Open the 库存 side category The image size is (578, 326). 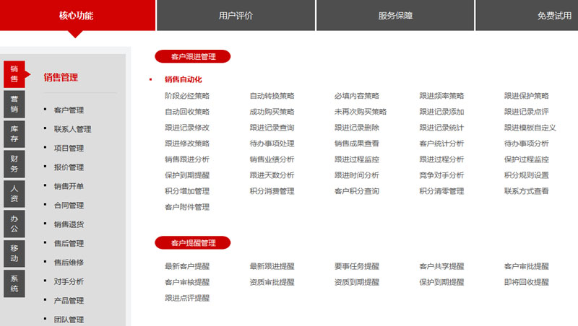pos(14,133)
